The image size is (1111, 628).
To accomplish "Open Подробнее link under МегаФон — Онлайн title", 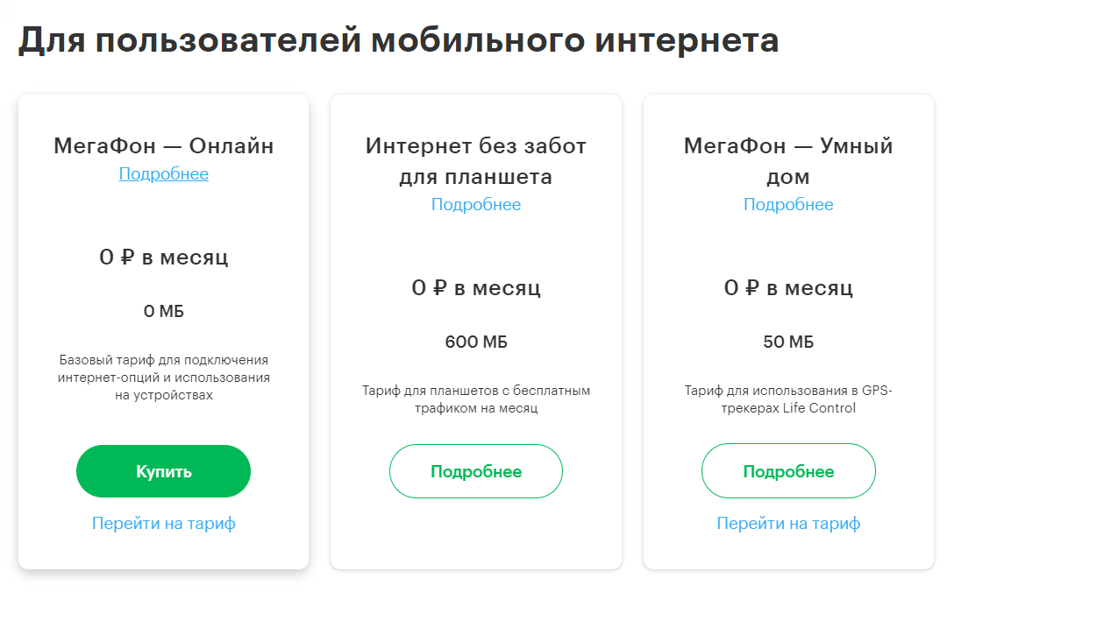I will (x=163, y=173).
